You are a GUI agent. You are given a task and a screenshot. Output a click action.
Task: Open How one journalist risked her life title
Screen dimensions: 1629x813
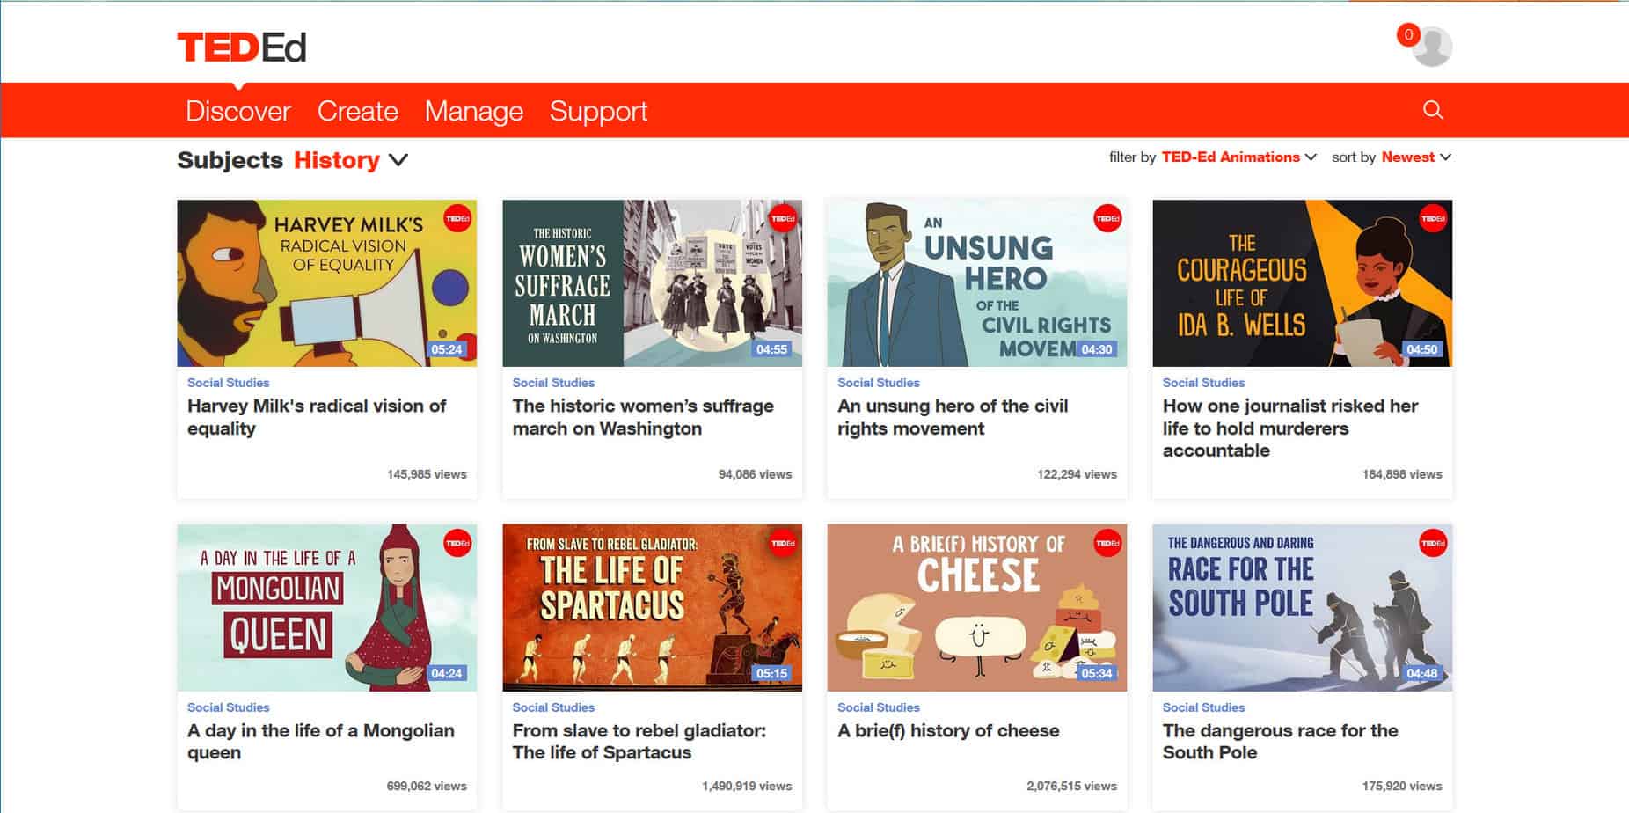pos(1290,428)
